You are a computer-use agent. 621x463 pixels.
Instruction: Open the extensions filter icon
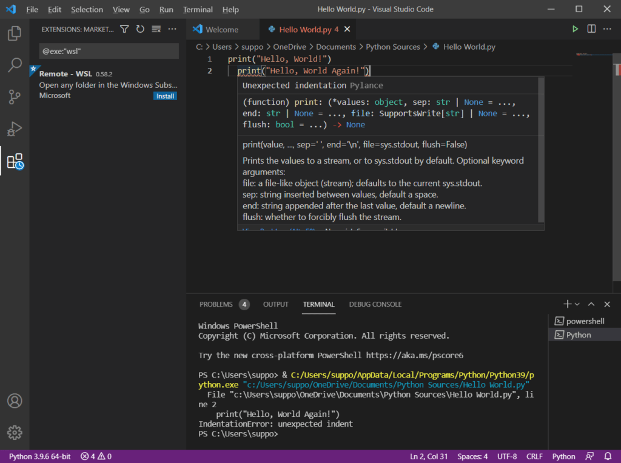[x=126, y=28]
